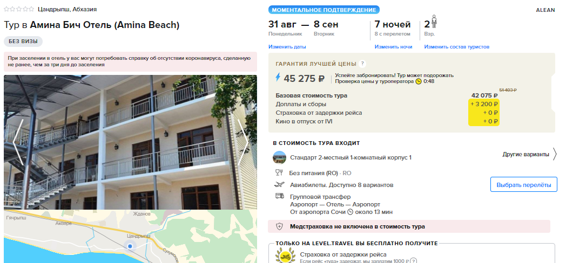Open Изменить состав туристов selector
Screen dimensions: 566x263
[456, 47]
